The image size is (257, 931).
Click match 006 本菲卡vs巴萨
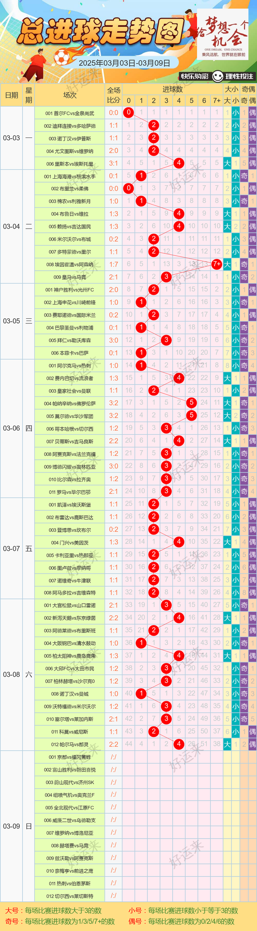(x=70, y=353)
